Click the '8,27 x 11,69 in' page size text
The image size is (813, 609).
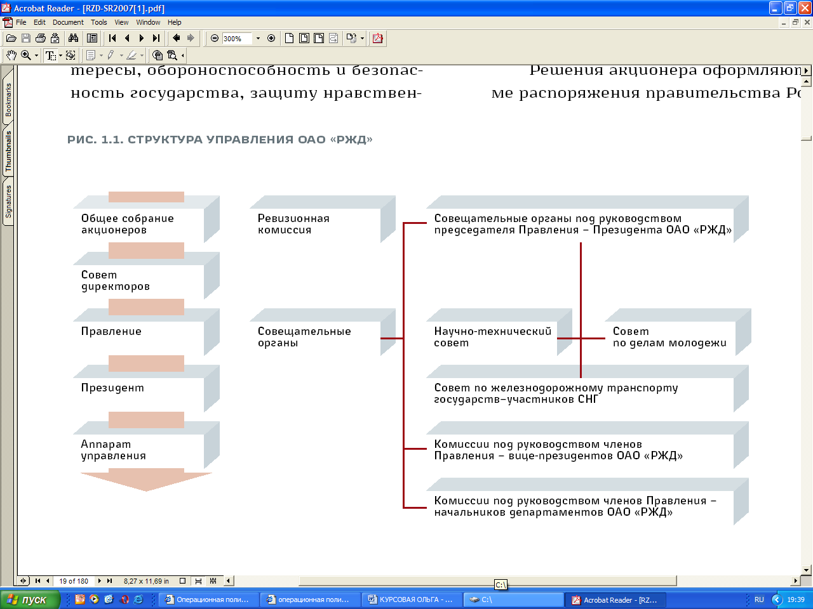point(146,580)
